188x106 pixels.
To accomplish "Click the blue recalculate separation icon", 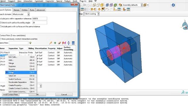I will pyautogui.click(x=68, y=43).
